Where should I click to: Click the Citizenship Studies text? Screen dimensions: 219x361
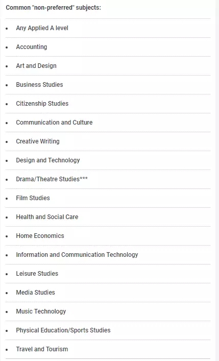point(42,104)
